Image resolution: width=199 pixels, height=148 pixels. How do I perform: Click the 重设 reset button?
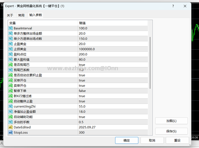(x=177, y=140)
